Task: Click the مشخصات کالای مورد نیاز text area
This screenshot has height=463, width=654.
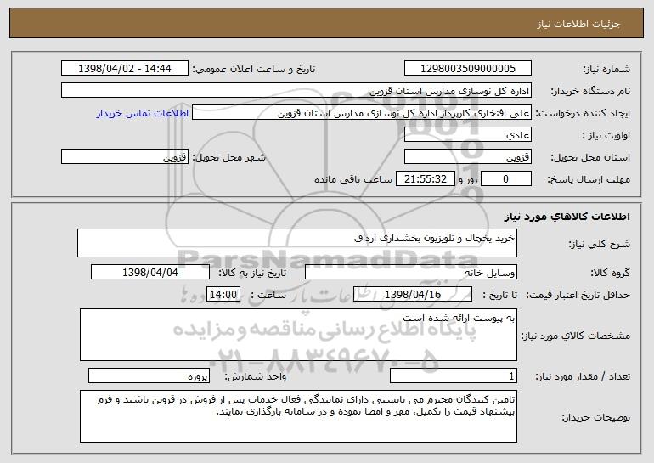Action: pyautogui.click(x=298, y=335)
